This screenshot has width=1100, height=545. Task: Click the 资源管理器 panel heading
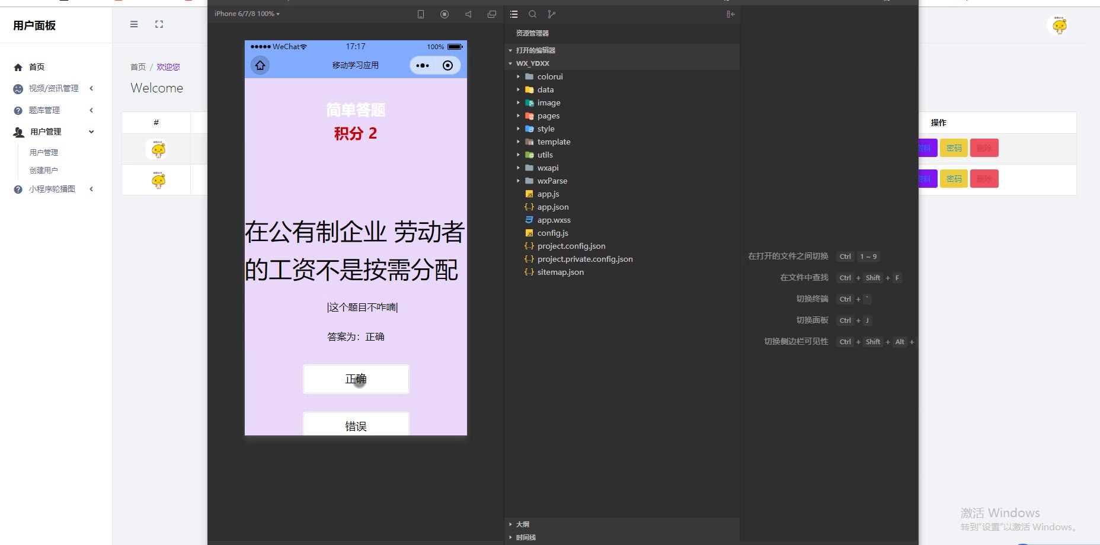(x=532, y=33)
